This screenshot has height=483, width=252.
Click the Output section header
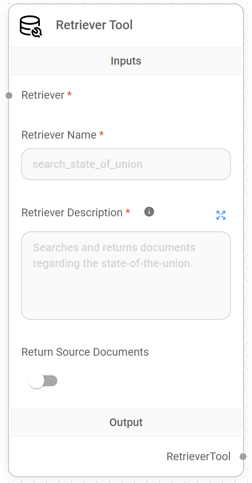coord(126,422)
